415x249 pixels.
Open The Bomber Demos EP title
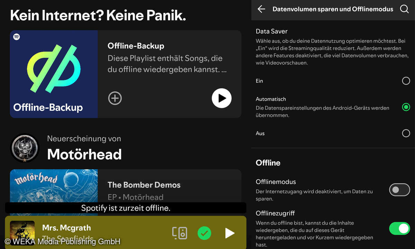point(144,185)
